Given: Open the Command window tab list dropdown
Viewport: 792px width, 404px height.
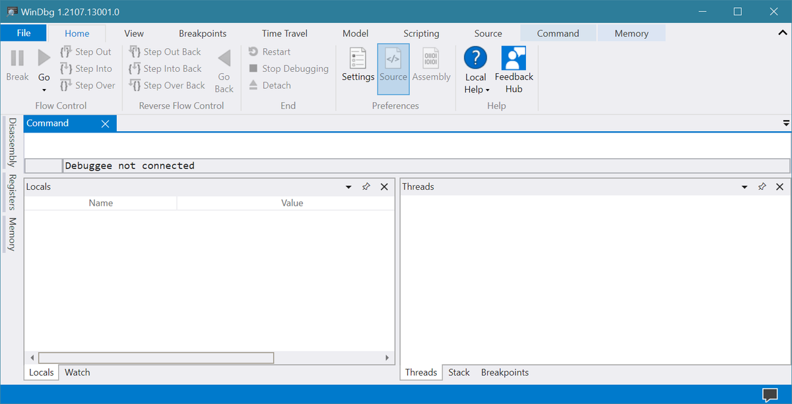Looking at the screenshot, I should 786,123.
